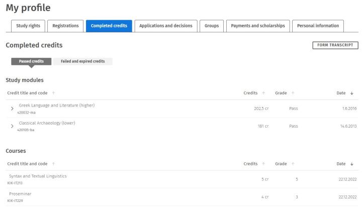362x207 pixels.
Task: Switch to the Registrations tab
Action: point(66,26)
